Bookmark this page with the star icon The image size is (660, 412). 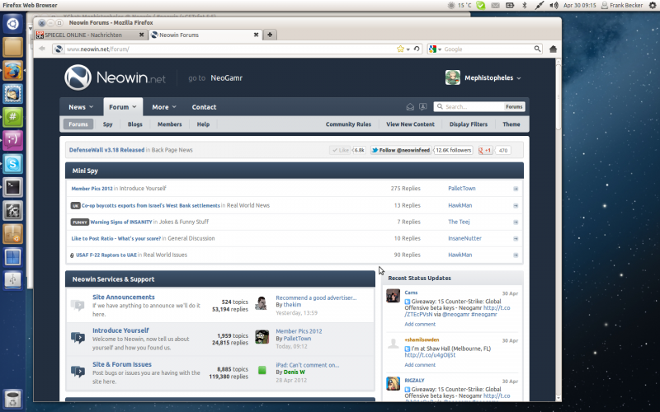[400, 49]
